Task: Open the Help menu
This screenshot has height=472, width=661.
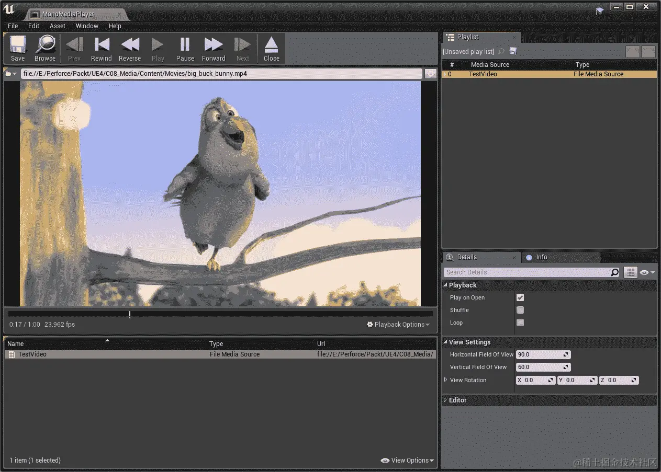Action: (115, 26)
